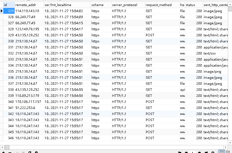Click the page number field showing 1
The height and width of the screenshot is (153, 232).
[x=193, y=152]
